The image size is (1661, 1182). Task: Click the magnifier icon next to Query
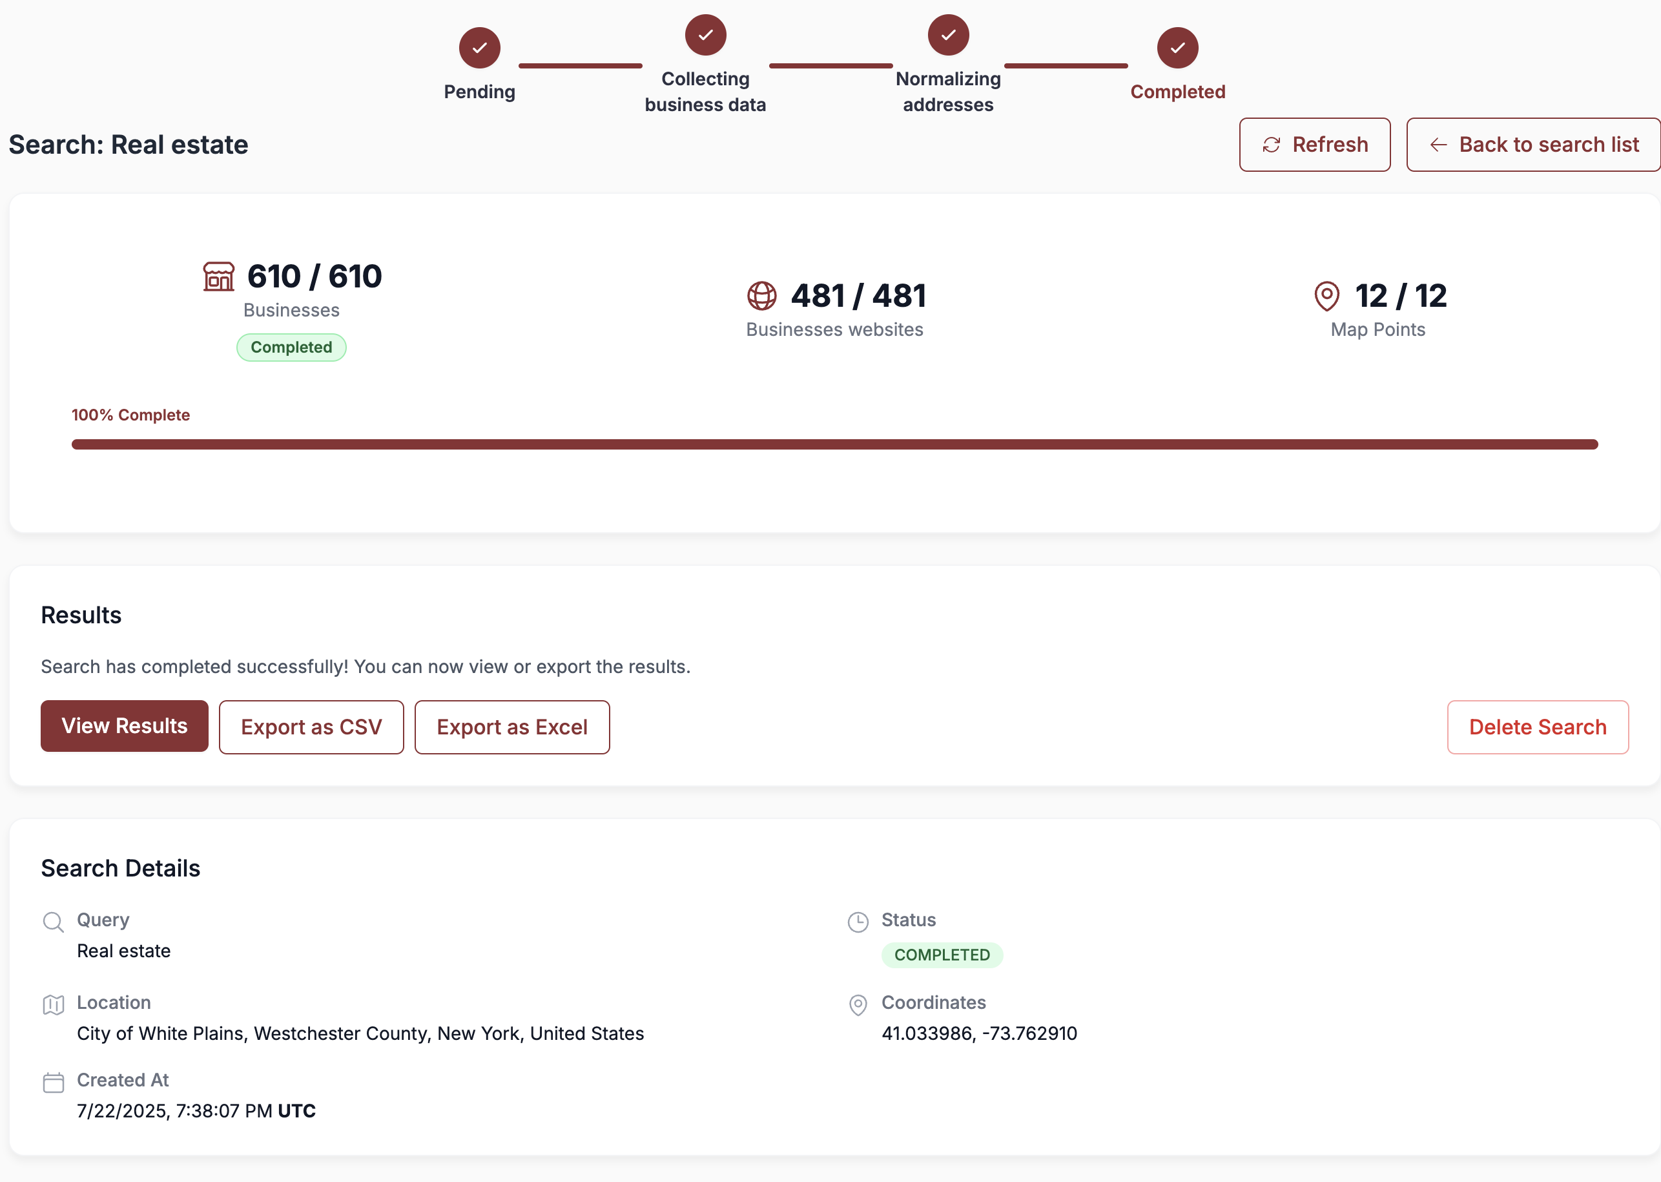point(53,922)
